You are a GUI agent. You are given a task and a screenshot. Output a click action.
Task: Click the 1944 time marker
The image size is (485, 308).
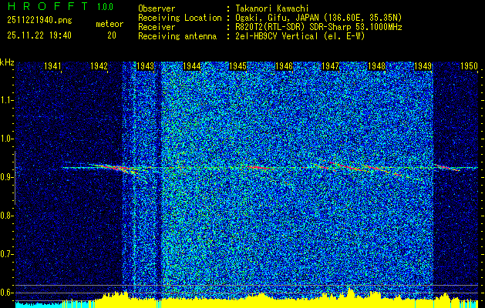pyautogui.click(x=191, y=66)
